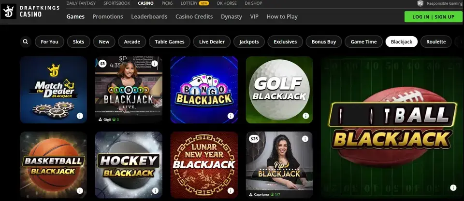Image resolution: width=464 pixels, height=201 pixels.
Task: Open info icon on Match the Dealer Blackjack
Action: (80, 116)
